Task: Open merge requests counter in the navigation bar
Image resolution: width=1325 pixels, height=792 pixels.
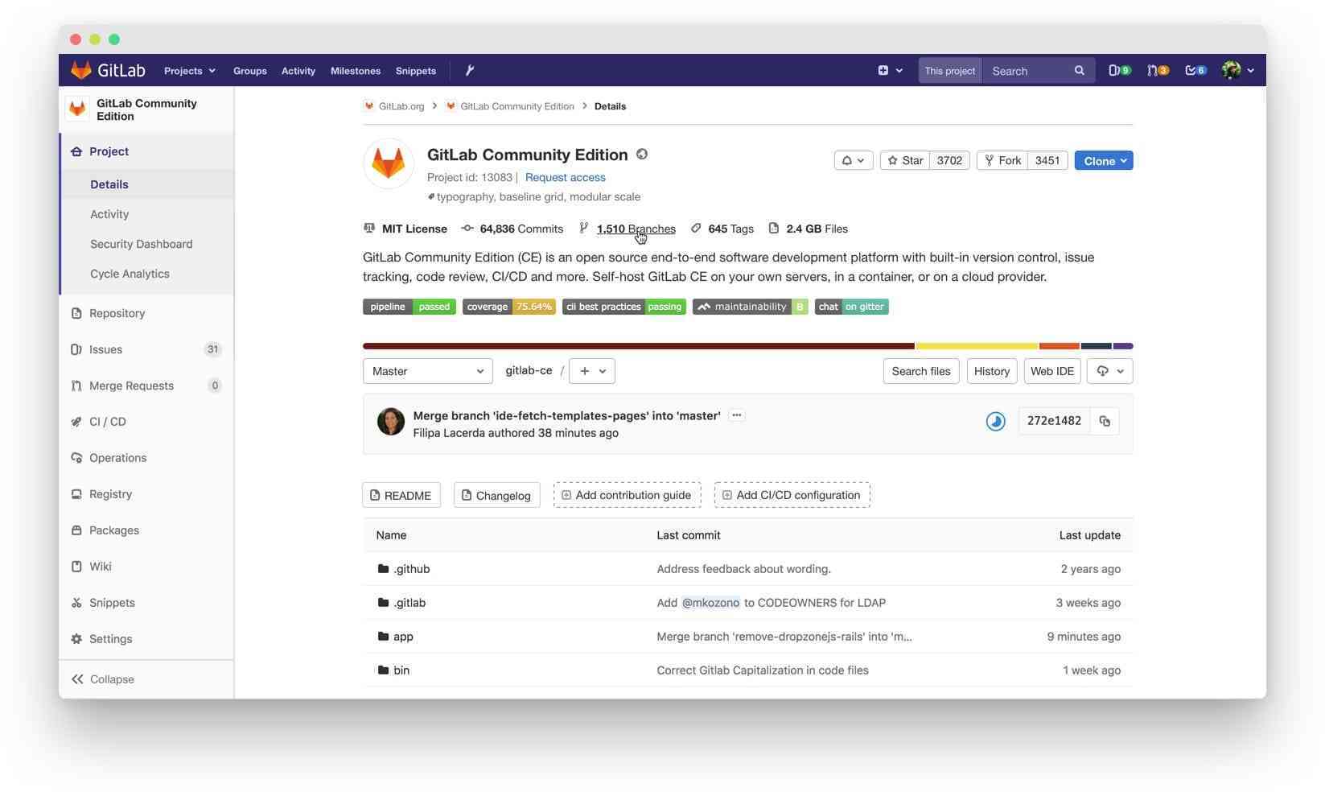Action: click(x=1157, y=71)
